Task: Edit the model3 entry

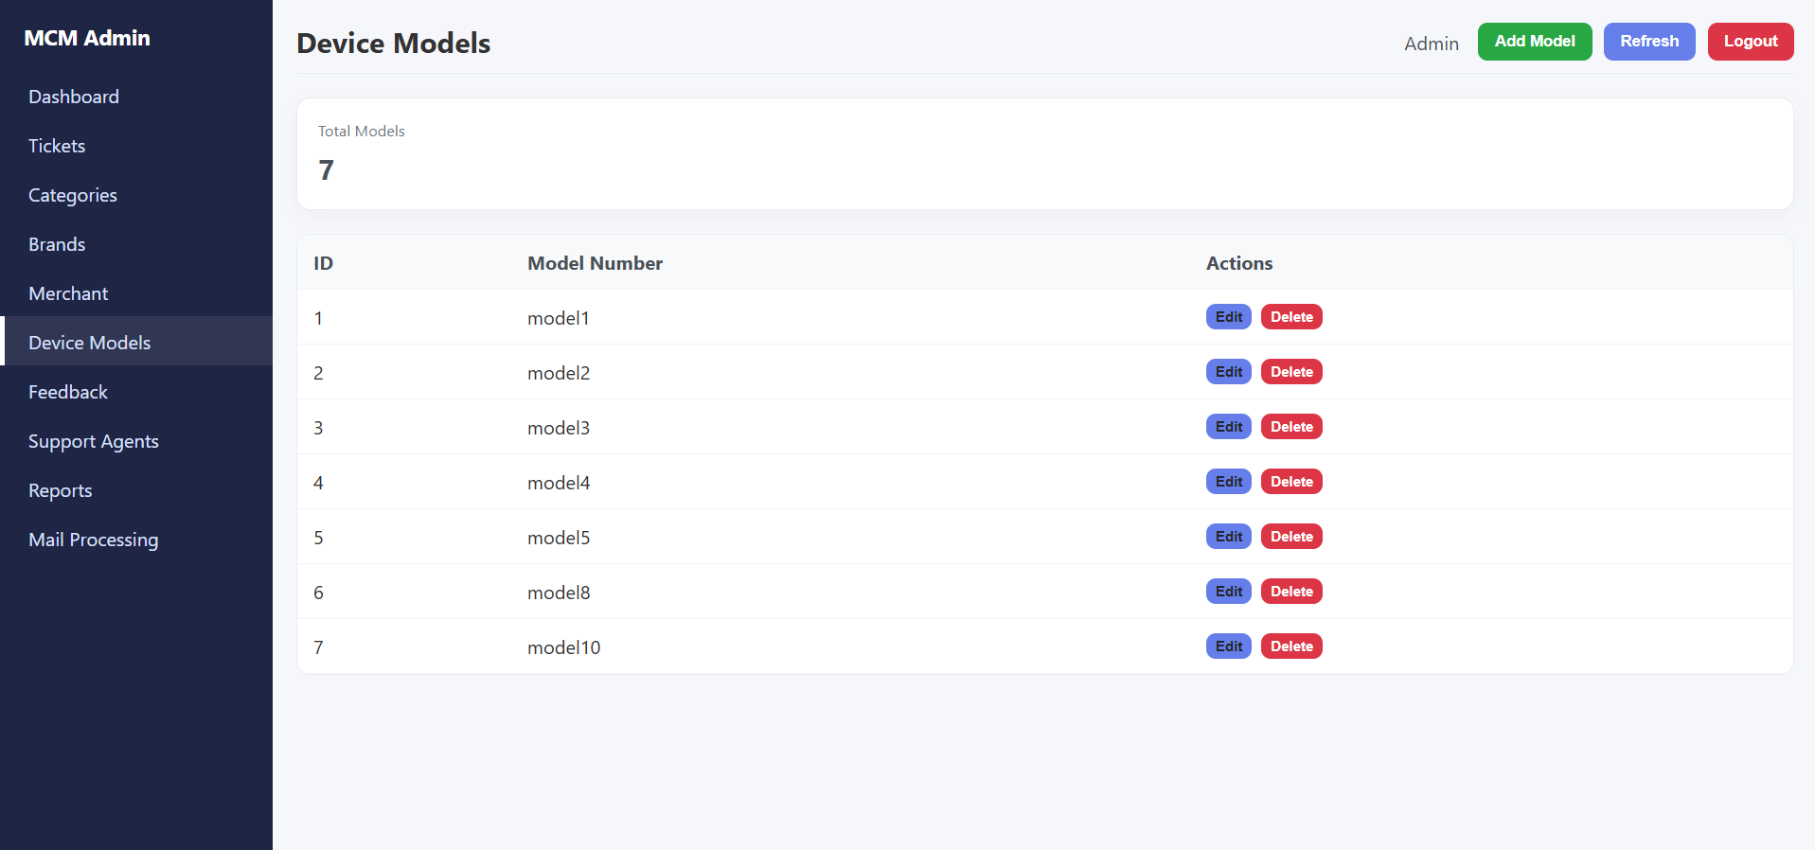Action: point(1228,427)
